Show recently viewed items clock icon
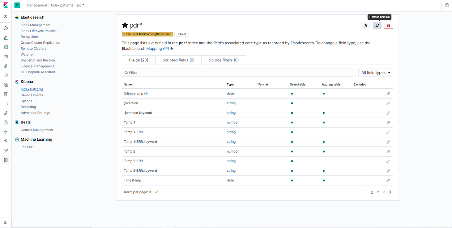 5,17
